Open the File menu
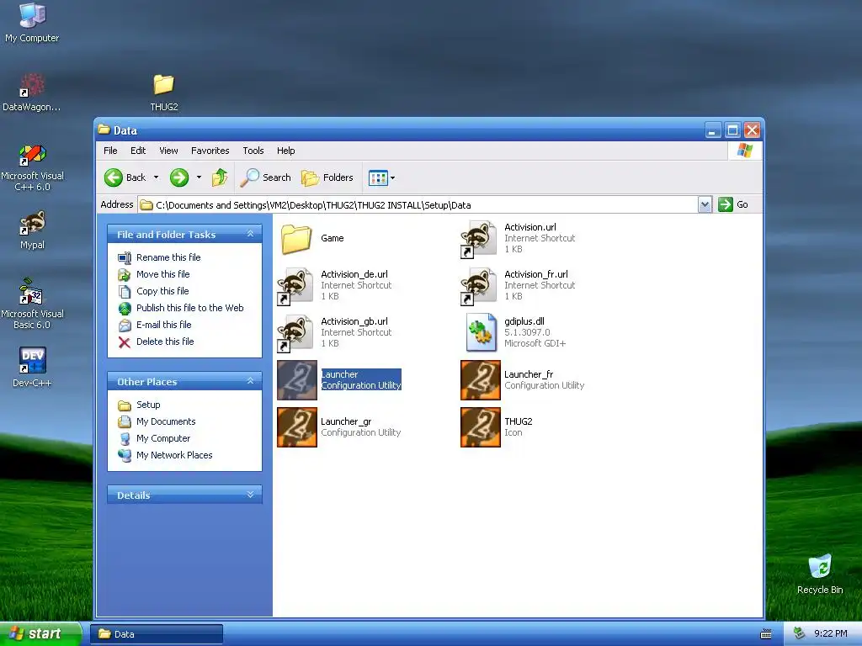The height and width of the screenshot is (646, 862). click(110, 151)
